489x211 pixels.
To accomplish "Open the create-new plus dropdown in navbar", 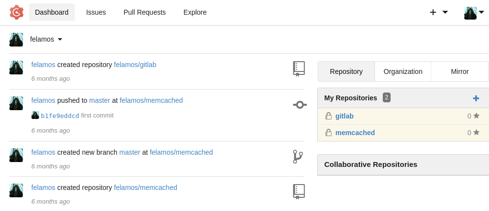I will pos(439,12).
